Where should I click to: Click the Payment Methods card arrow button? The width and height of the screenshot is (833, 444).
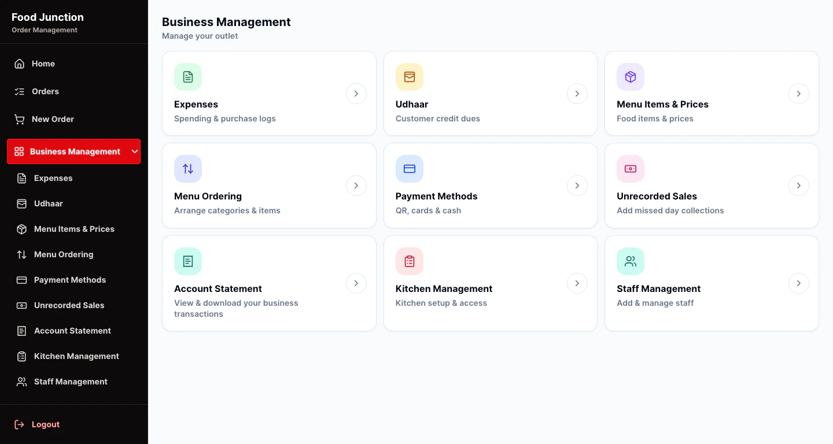coord(577,186)
